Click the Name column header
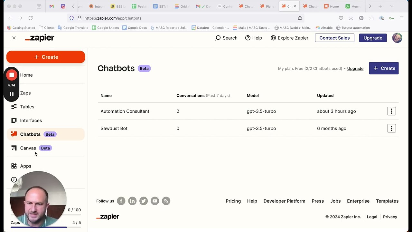The image size is (412, 232). pos(106,96)
